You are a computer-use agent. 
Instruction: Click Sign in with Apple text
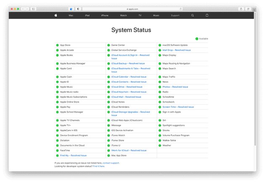coord(172,112)
